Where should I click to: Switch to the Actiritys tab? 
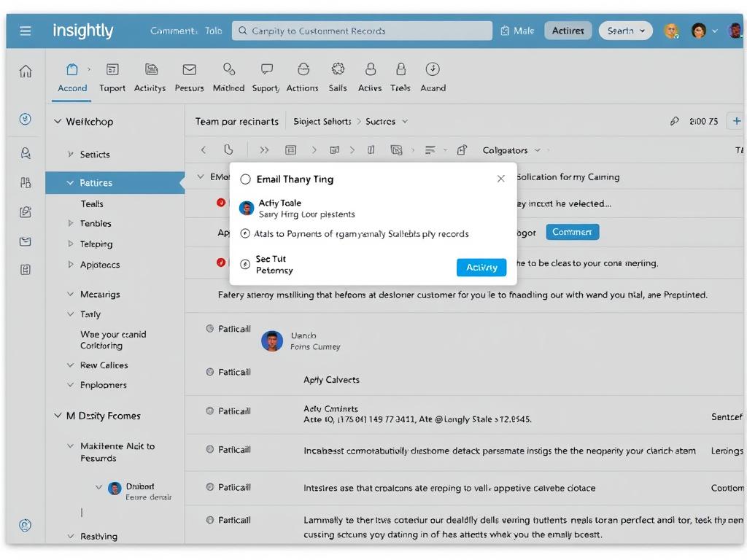[x=150, y=78]
